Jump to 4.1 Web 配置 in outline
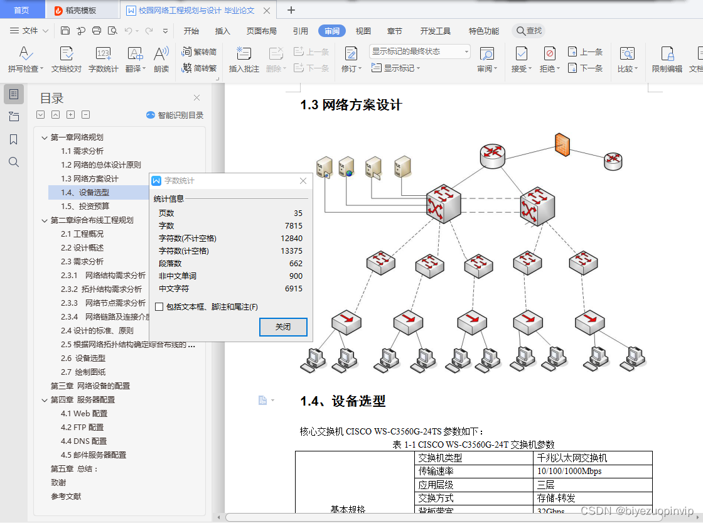Image resolution: width=703 pixels, height=523 pixels. point(84,414)
